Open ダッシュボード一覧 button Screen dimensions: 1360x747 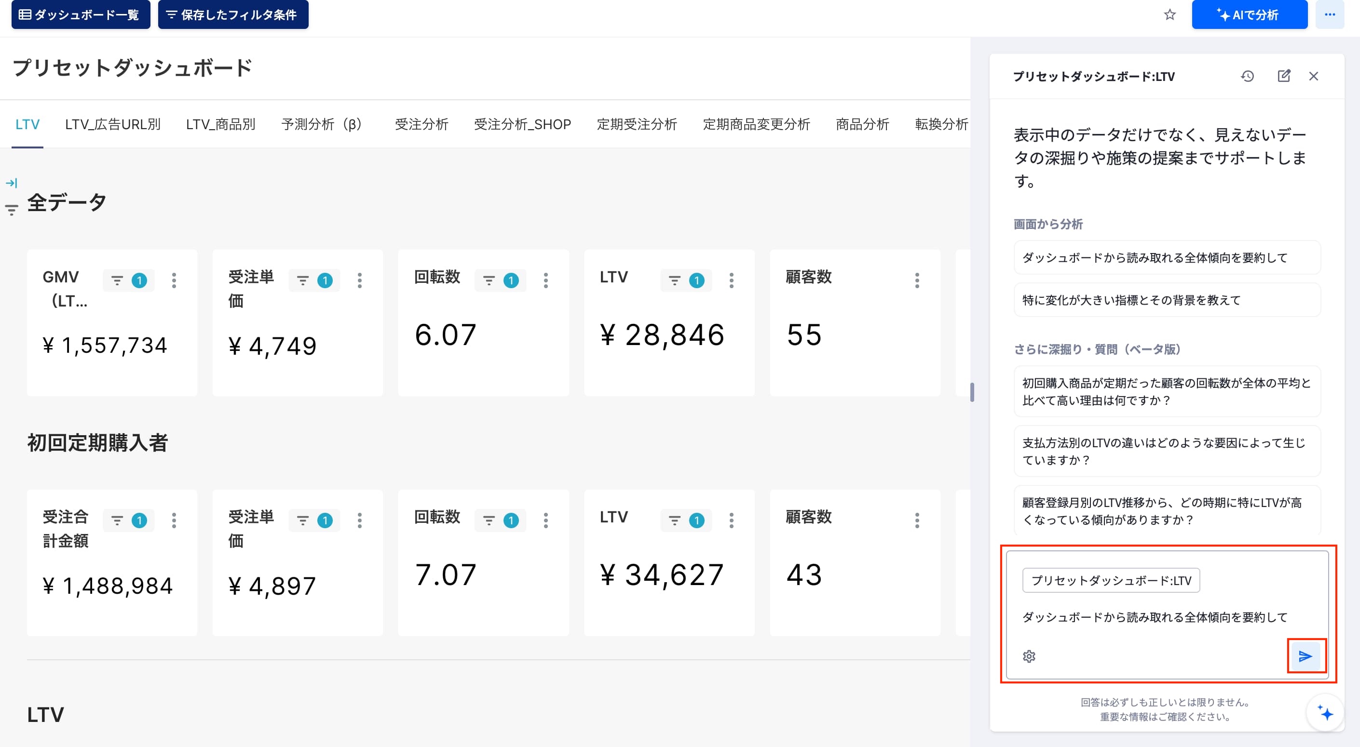pyautogui.click(x=81, y=14)
